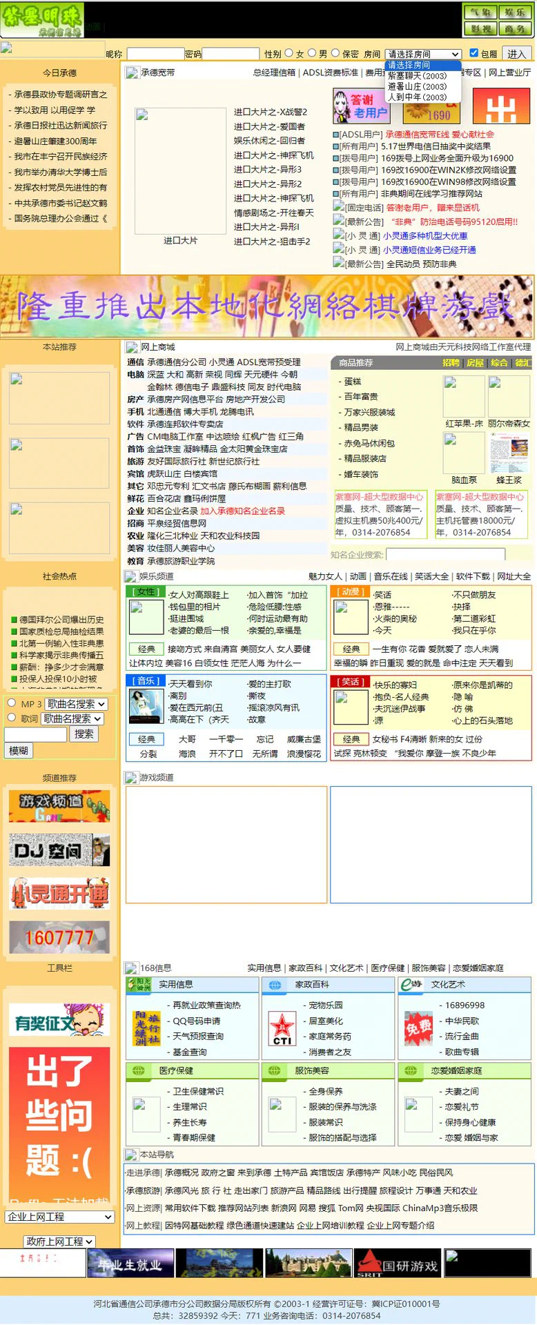The width and height of the screenshot is (537, 1325).
Task: Open the 避暑山庄肇建300周年 news link
Action: (x=55, y=141)
